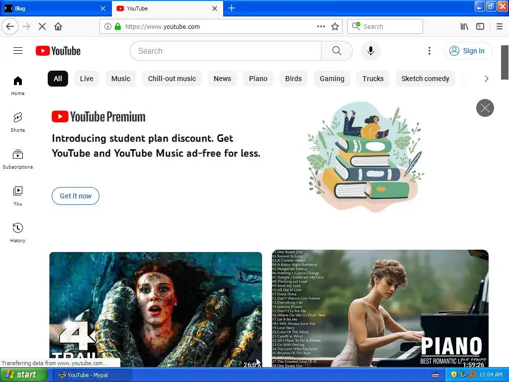Close the YouTube browser tab

[215, 8]
